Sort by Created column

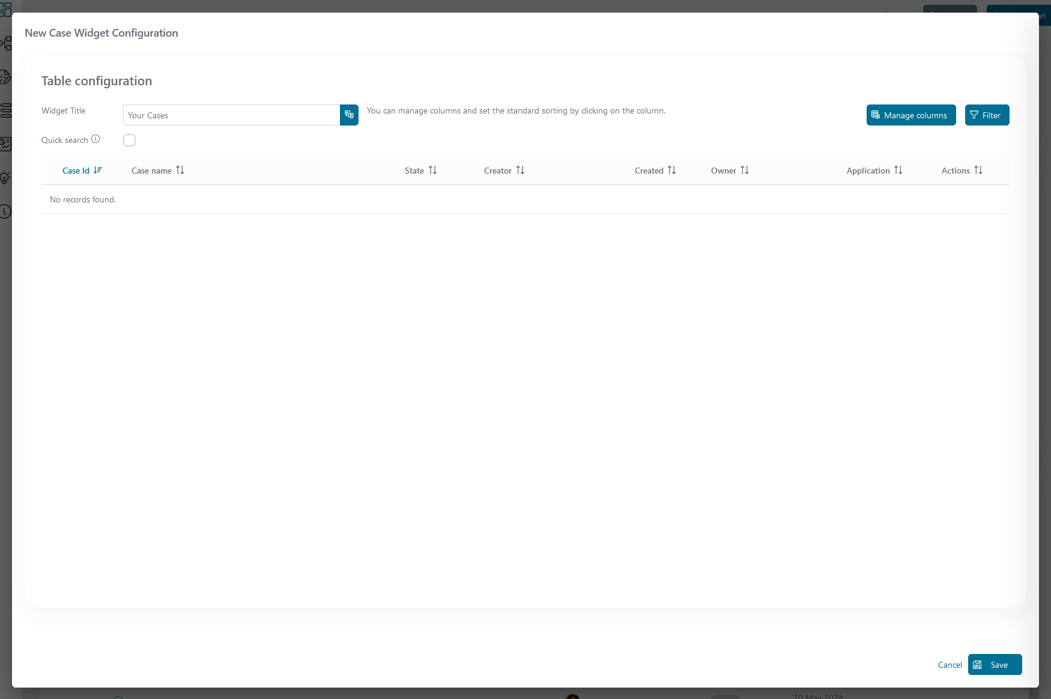tap(671, 170)
